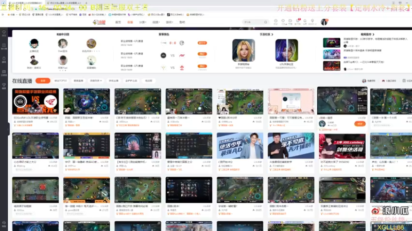Select the last filter pill in live row
412x231 pixels.
click(x=149, y=81)
